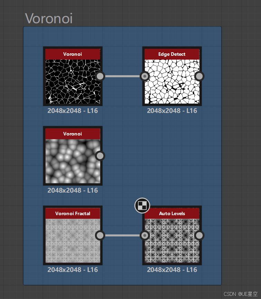
Task: Click the Auto Levels node title bar
Action: (172, 213)
